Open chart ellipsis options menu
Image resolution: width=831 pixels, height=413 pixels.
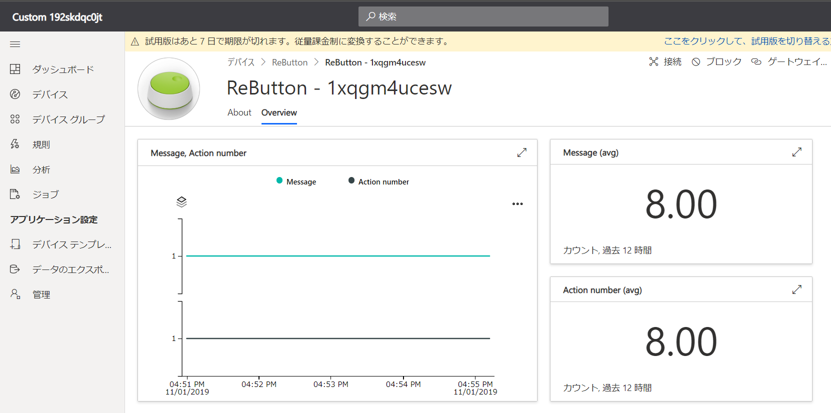(517, 204)
